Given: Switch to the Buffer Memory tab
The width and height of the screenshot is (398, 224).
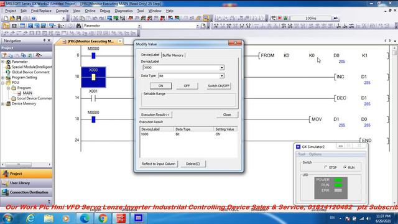Looking at the screenshot, I should click(x=173, y=55).
